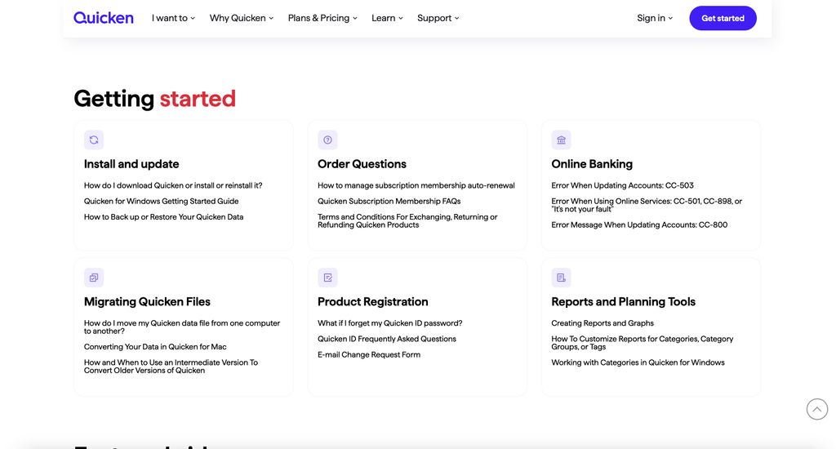This screenshot has height=449, width=836.
Task: Click the Product Registration edit icon
Action: 327,278
